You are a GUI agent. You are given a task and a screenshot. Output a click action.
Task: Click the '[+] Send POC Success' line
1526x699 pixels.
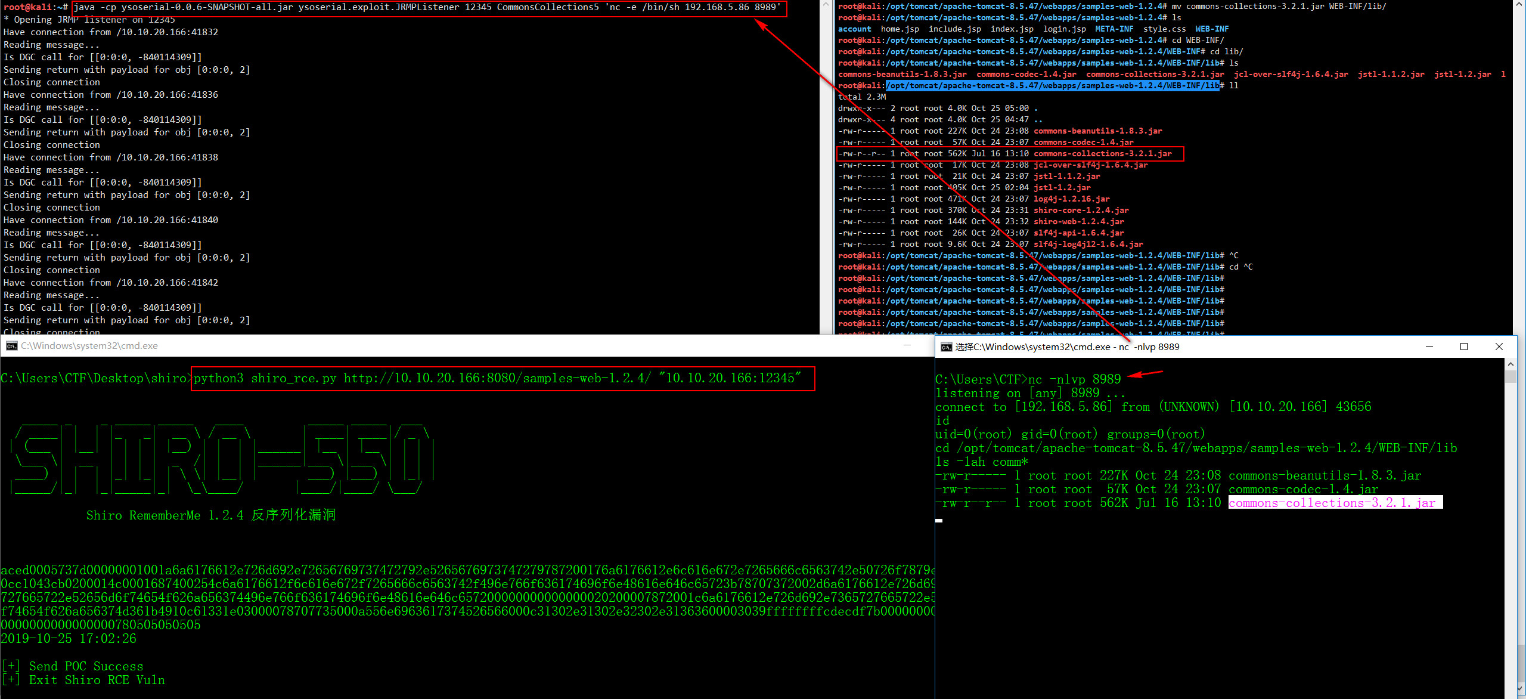73,667
